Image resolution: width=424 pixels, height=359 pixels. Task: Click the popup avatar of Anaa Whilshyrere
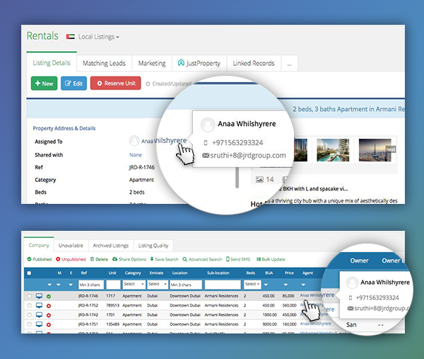(208, 125)
